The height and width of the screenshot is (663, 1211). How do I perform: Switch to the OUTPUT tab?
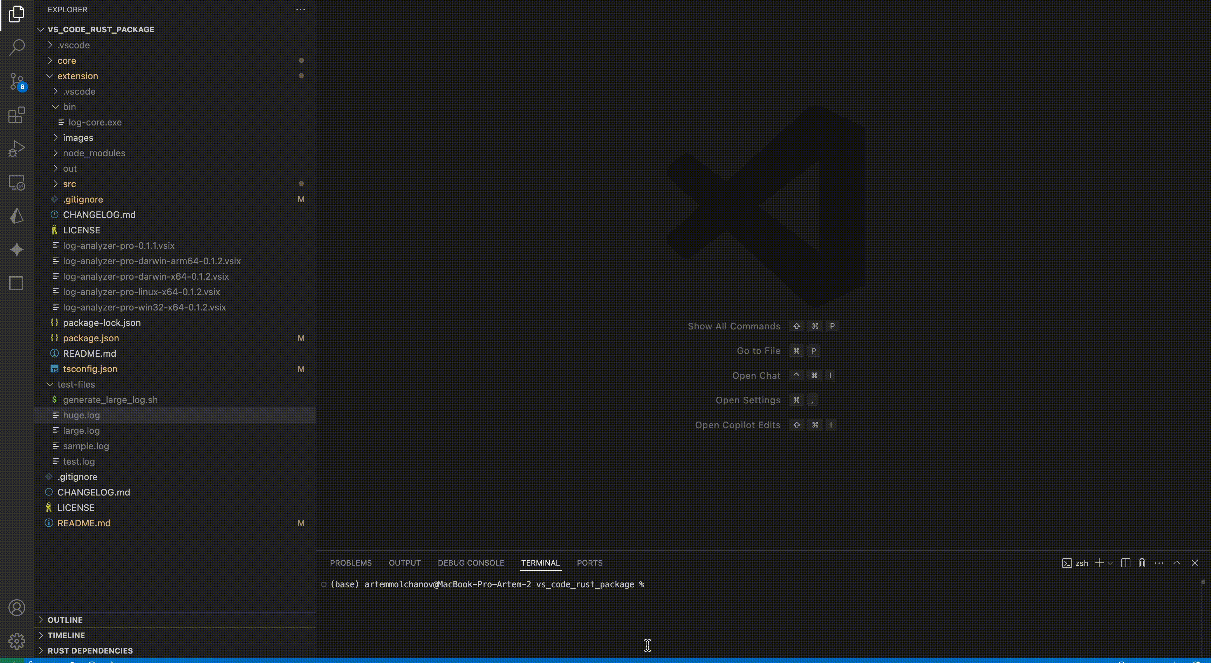coord(405,562)
